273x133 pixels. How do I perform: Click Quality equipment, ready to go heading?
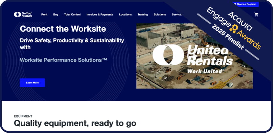pyautogui.click(x=75, y=123)
